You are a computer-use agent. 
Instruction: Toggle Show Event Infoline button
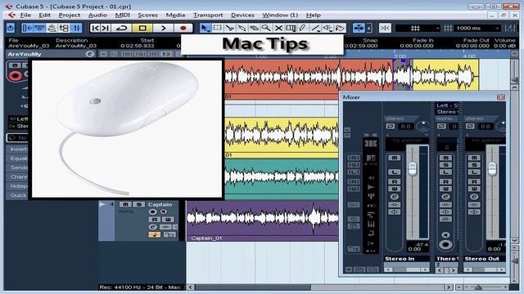click(39, 28)
